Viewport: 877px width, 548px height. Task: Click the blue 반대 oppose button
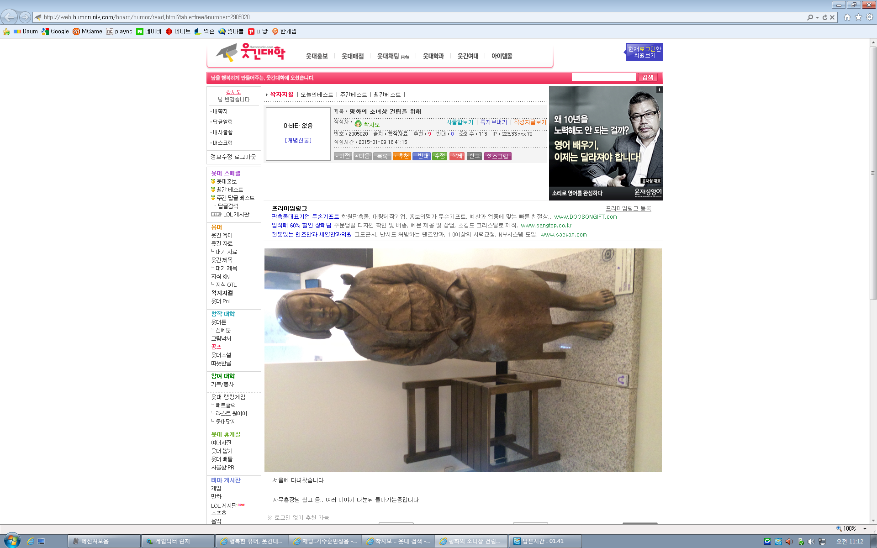point(421,156)
